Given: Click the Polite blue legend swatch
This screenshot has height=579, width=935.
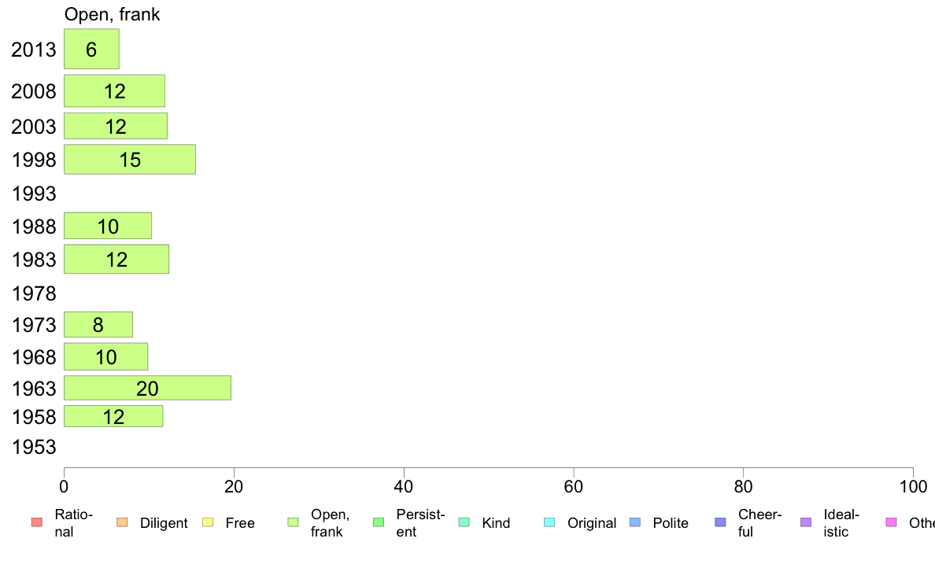Looking at the screenshot, I should [x=635, y=522].
